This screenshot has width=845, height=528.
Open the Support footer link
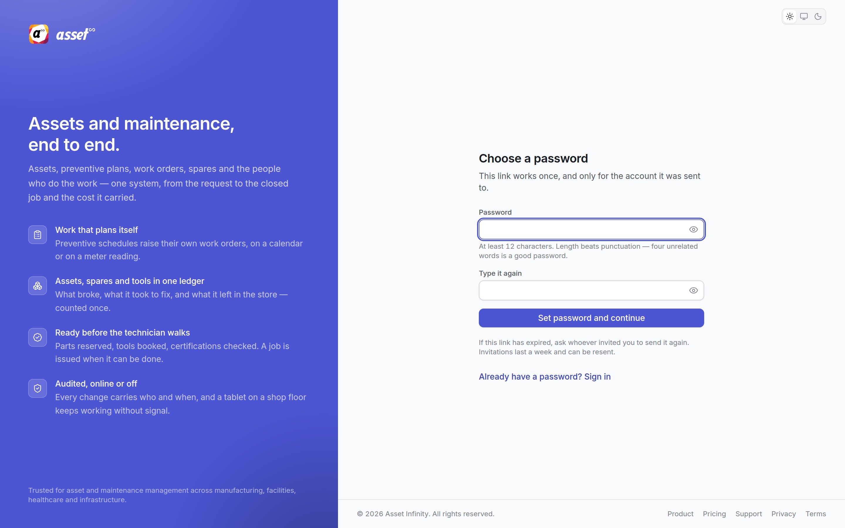(x=749, y=514)
